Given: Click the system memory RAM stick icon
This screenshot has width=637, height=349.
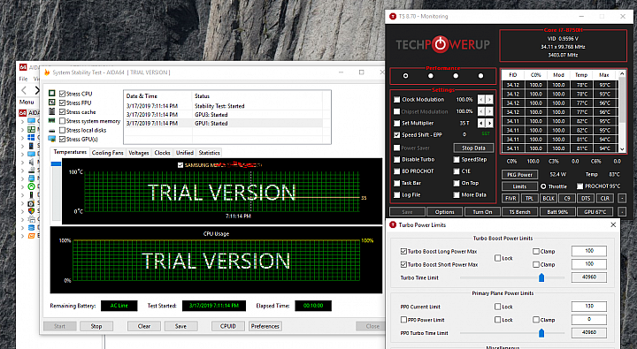Looking at the screenshot, I should tap(52, 120).
